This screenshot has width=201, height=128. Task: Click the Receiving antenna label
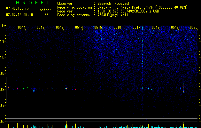pyautogui.click(x=73, y=15)
